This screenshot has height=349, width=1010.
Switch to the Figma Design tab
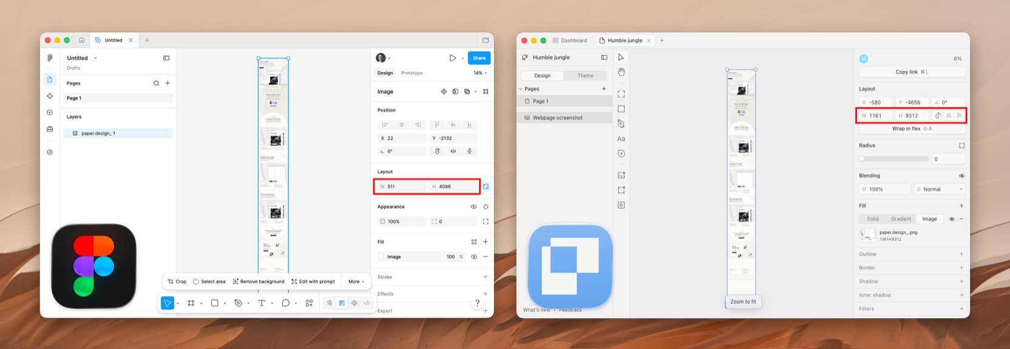pos(385,73)
